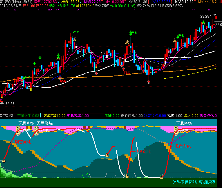Click the 开21.90 open price
Viewport: 222px width, 188px height.
click(x=29, y=6)
